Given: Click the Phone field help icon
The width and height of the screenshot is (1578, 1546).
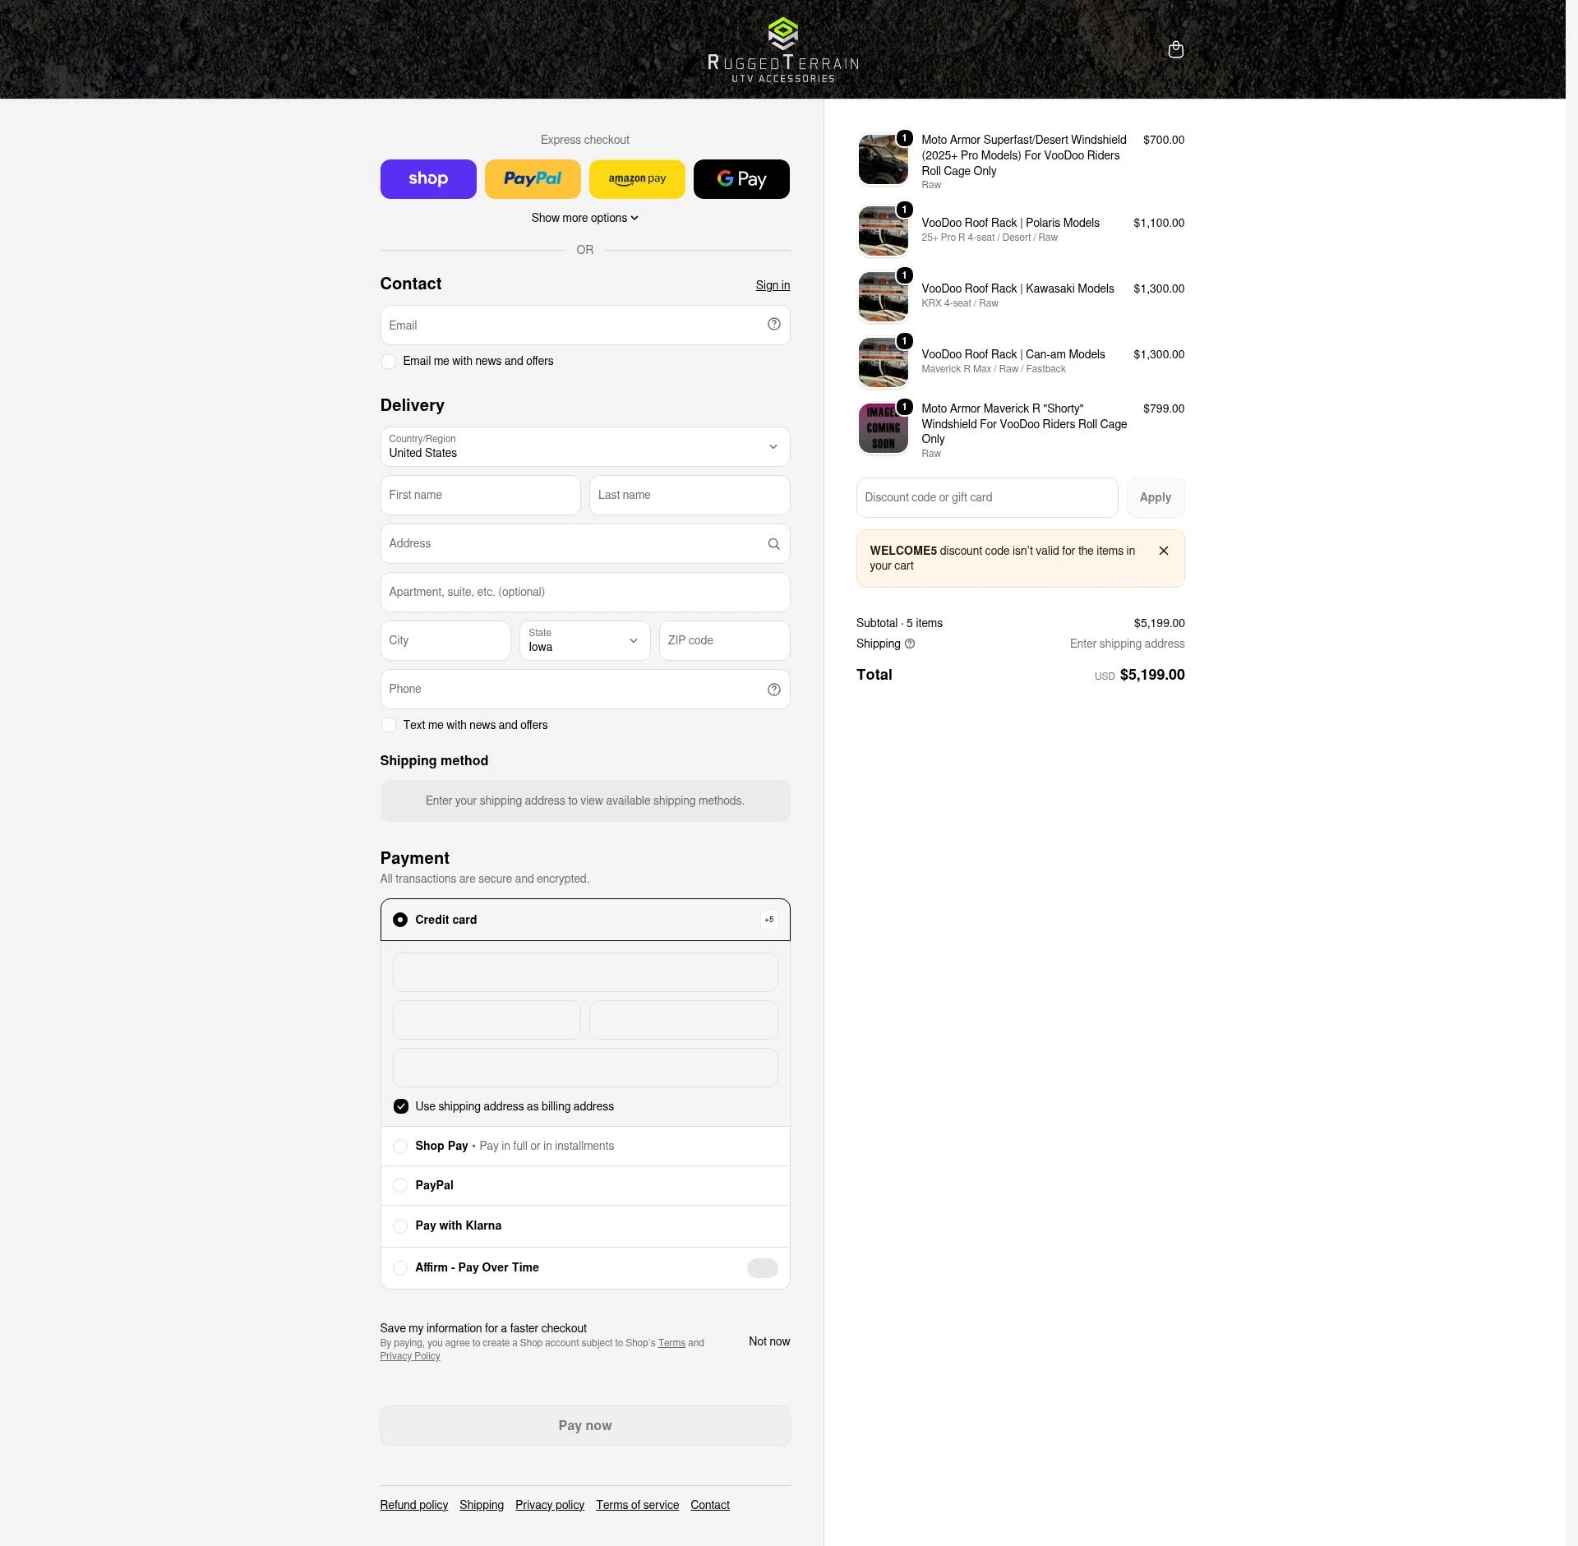Looking at the screenshot, I should coord(773,690).
